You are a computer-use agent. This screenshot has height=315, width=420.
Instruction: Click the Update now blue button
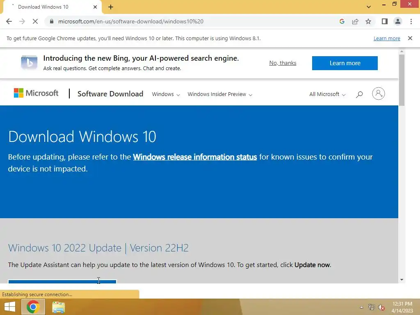coord(62,281)
